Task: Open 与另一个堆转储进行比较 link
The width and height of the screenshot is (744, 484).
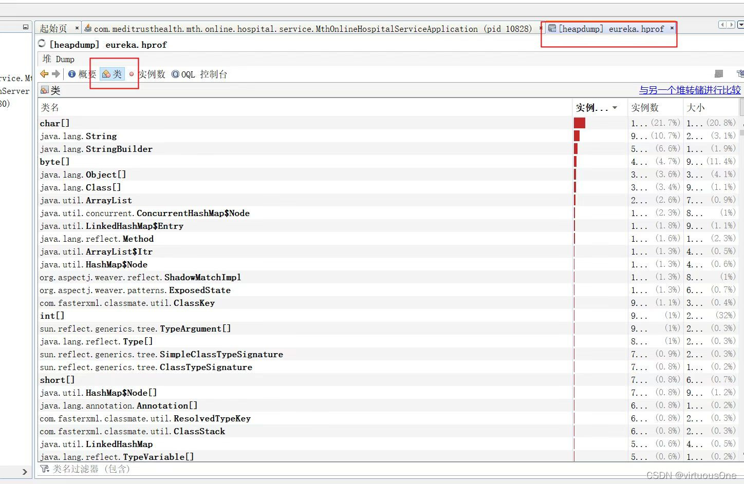Action: pos(690,90)
